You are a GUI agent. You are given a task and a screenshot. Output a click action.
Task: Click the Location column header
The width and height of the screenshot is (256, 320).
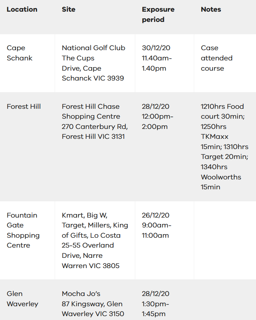click(22, 10)
